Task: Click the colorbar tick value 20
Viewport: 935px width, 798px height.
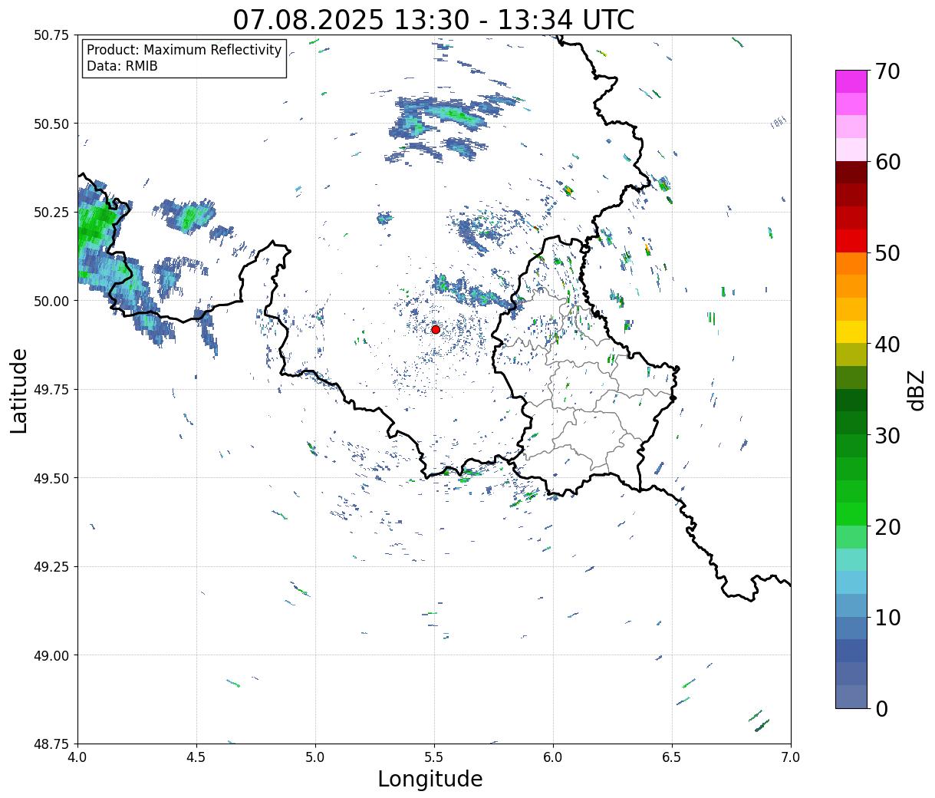Action: point(887,526)
